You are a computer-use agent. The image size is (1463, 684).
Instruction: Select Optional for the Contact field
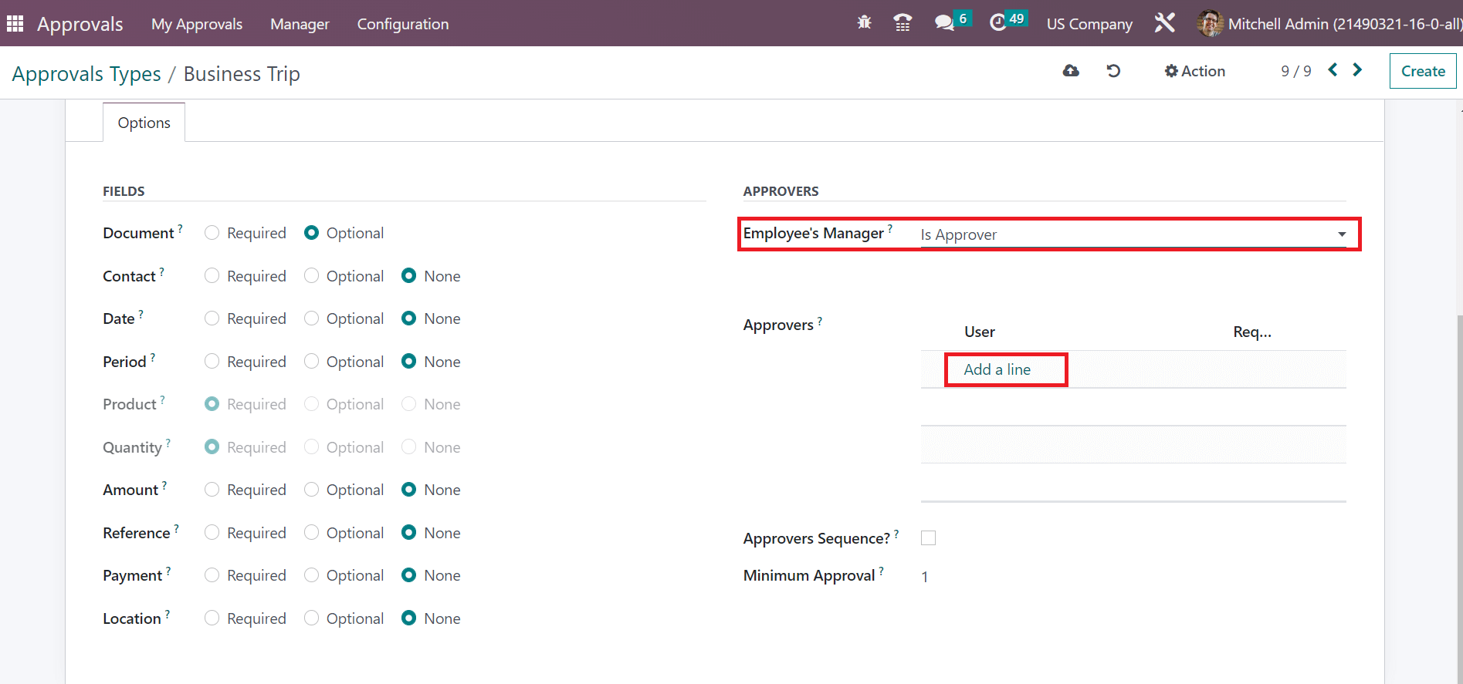click(x=312, y=276)
